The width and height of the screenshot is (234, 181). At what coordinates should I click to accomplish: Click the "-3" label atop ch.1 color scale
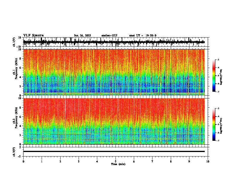pyautogui.click(x=218, y=59)
